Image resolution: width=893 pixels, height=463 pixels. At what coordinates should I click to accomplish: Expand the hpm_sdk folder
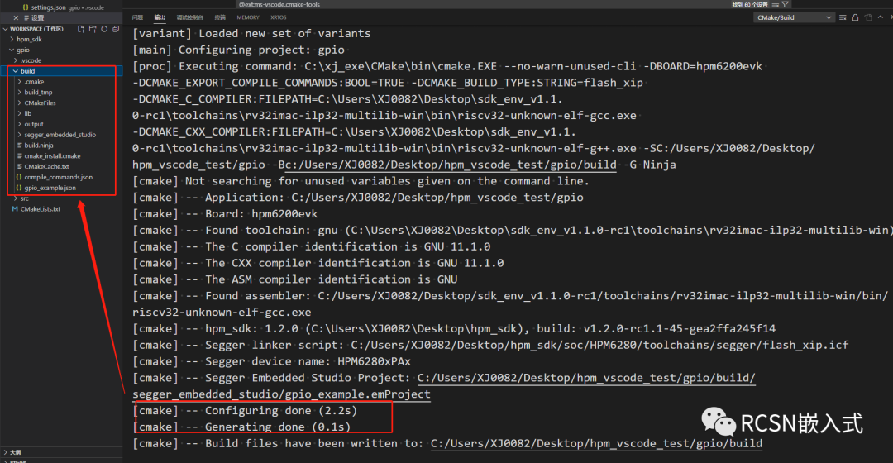tap(29, 40)
